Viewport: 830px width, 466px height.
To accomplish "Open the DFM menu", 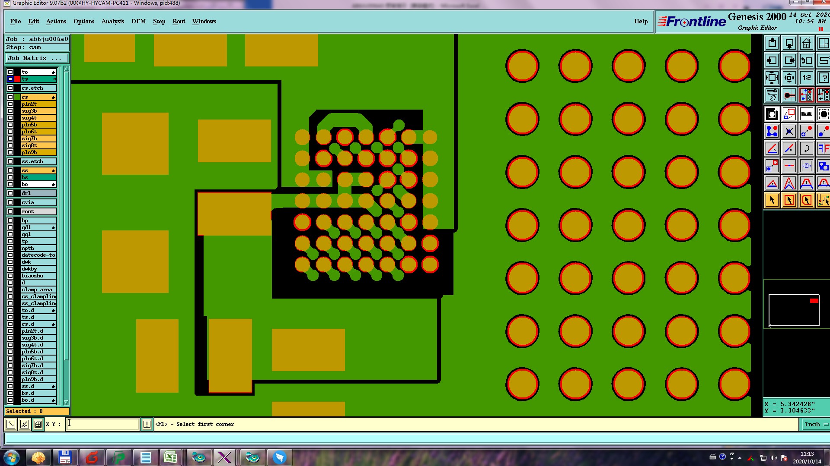I will coord(138,21).
